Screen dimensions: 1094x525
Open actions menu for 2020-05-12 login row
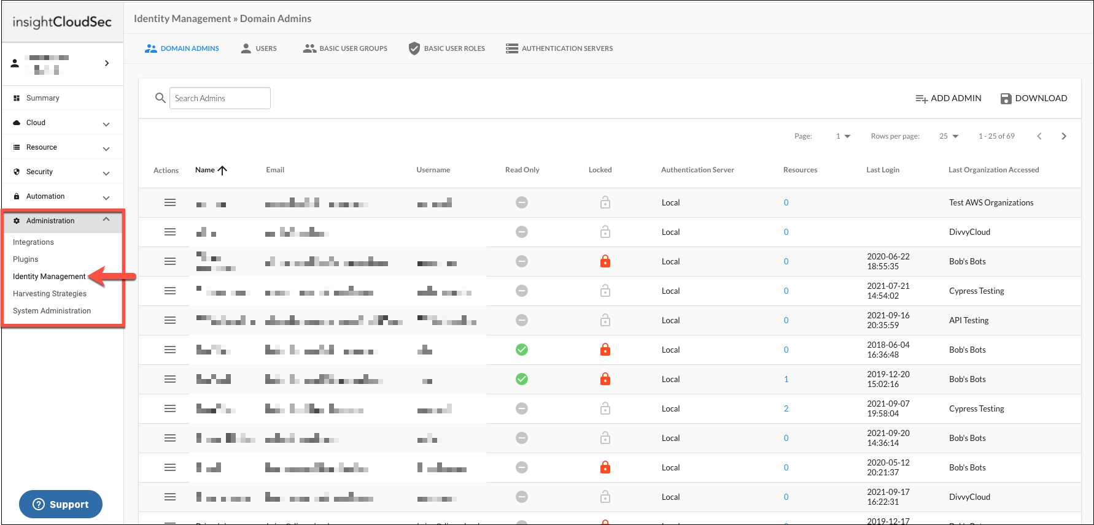pos(170,467)
